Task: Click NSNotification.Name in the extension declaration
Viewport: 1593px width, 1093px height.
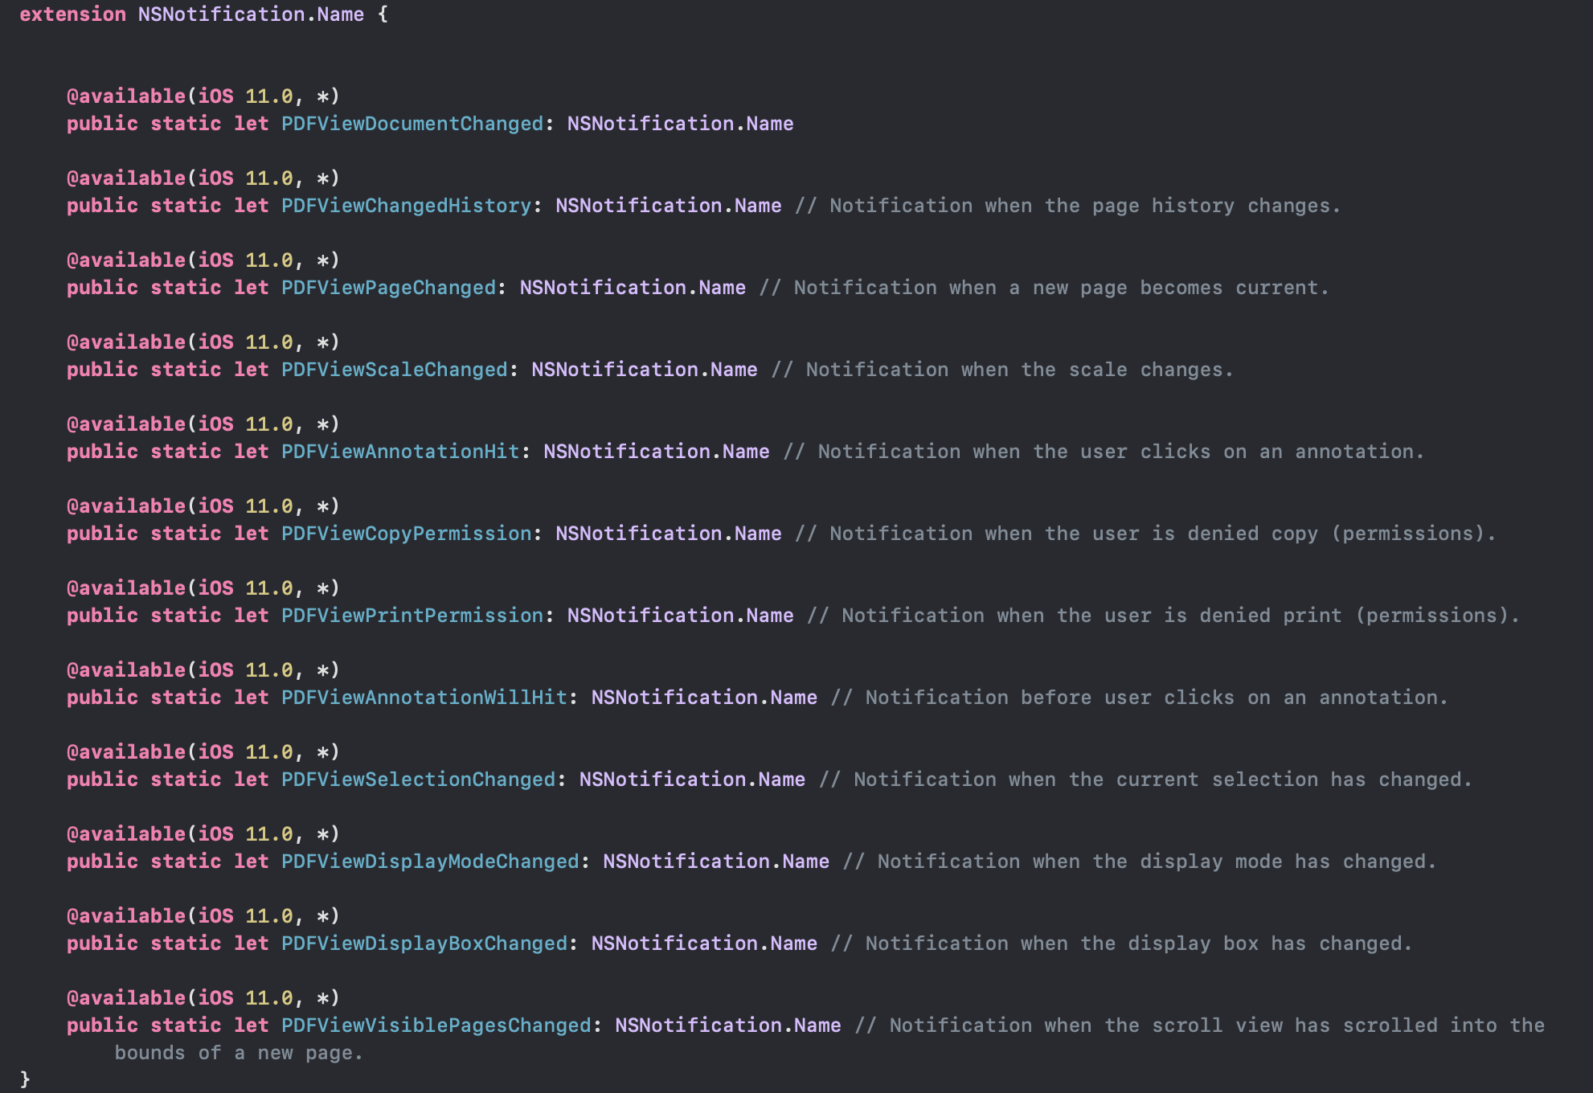Action: (x=251, y=14)
